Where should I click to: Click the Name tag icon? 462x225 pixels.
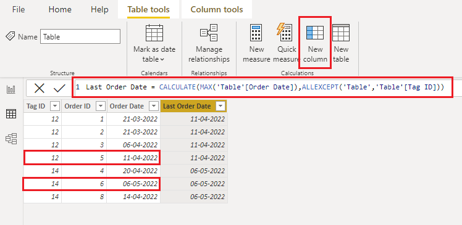(10, 36)
